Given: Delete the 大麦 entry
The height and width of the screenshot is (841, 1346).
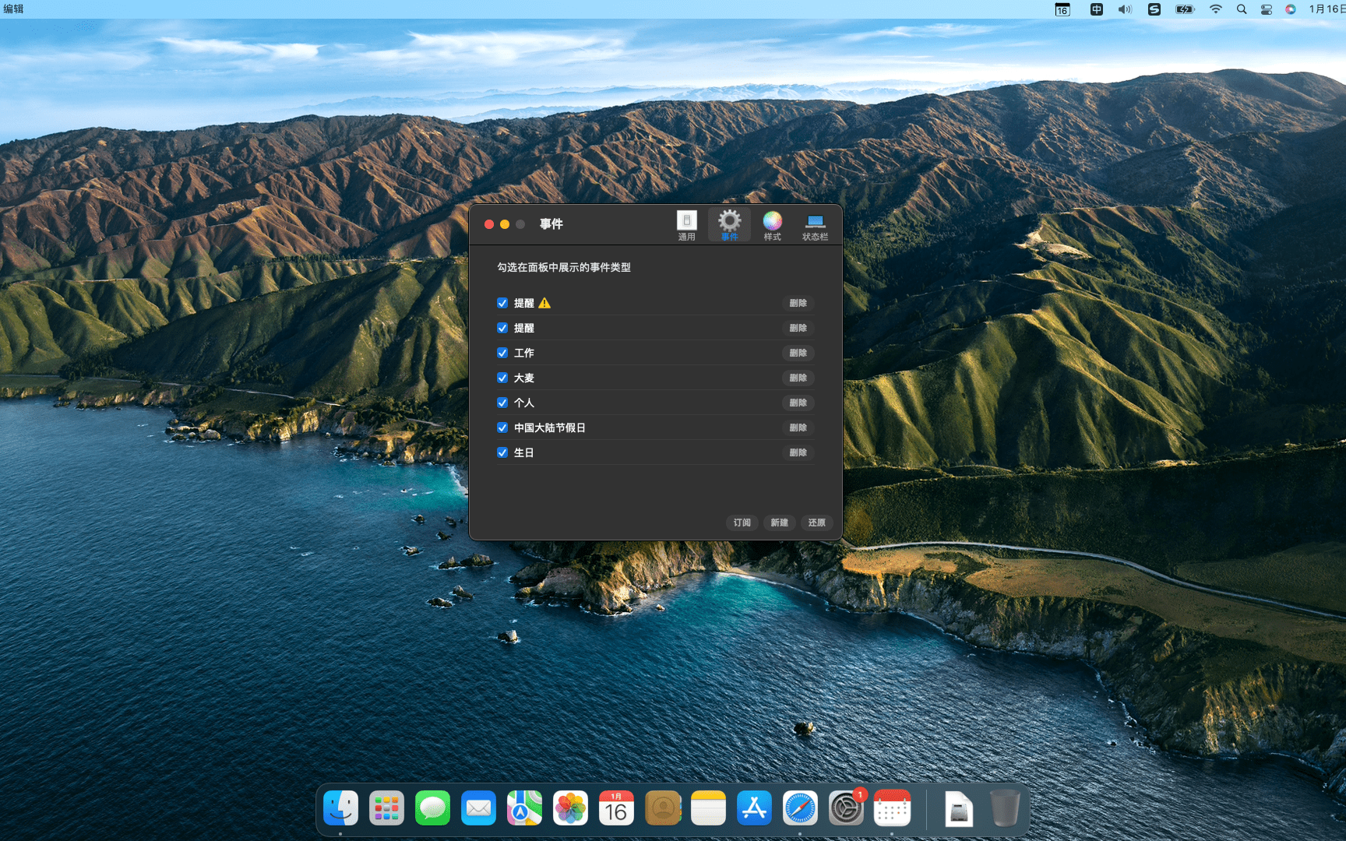Looking at the screenshot, I should coord(798,378).
